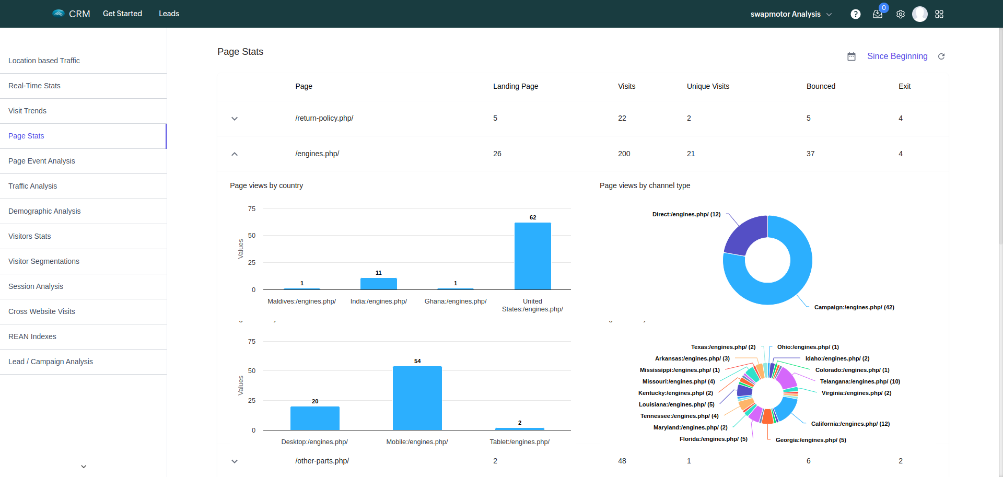
Task: Select Page Stats in sidebar
Action: (83, 136)
